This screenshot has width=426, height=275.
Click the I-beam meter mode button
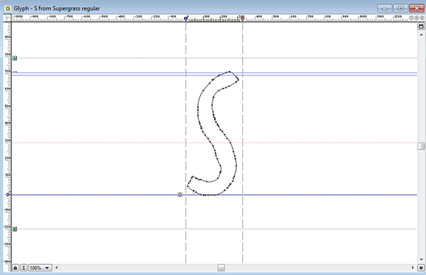coord(23,268)
